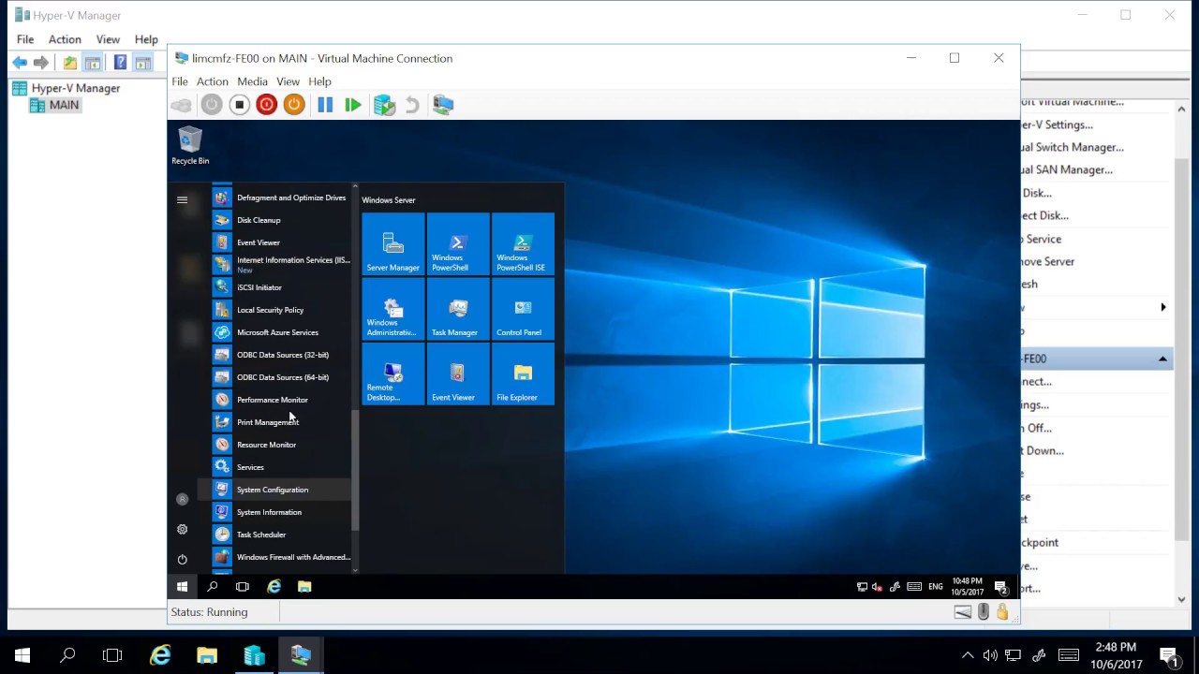1199x674 pixels.
Task: Open Action menu in Virtual Machine Connection
Action: (212, 81)
